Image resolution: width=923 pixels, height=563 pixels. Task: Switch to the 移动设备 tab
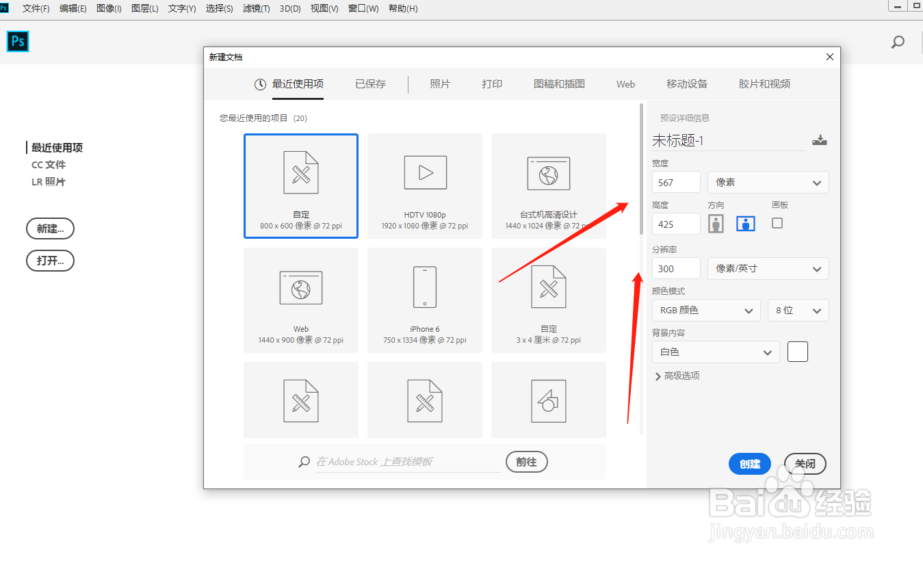(x=687, y=83)
